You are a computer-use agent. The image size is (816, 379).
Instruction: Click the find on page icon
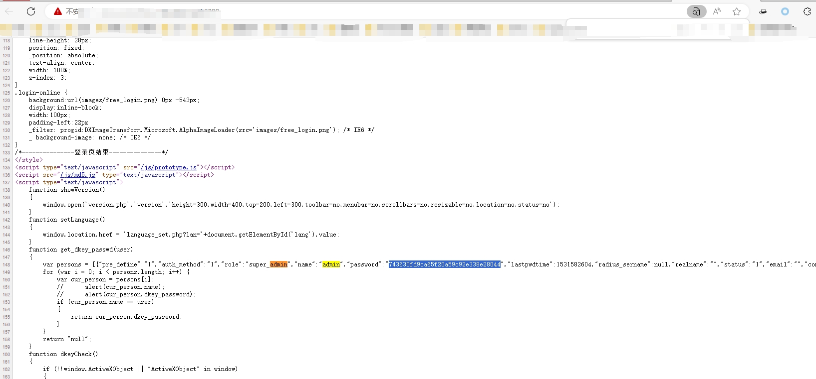tap(696, 11)
